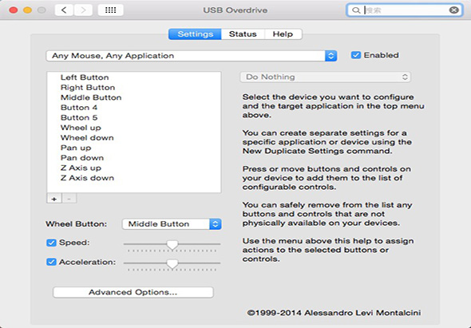
Task: Toggle the Speed checkbox
Action: point(51,243)
